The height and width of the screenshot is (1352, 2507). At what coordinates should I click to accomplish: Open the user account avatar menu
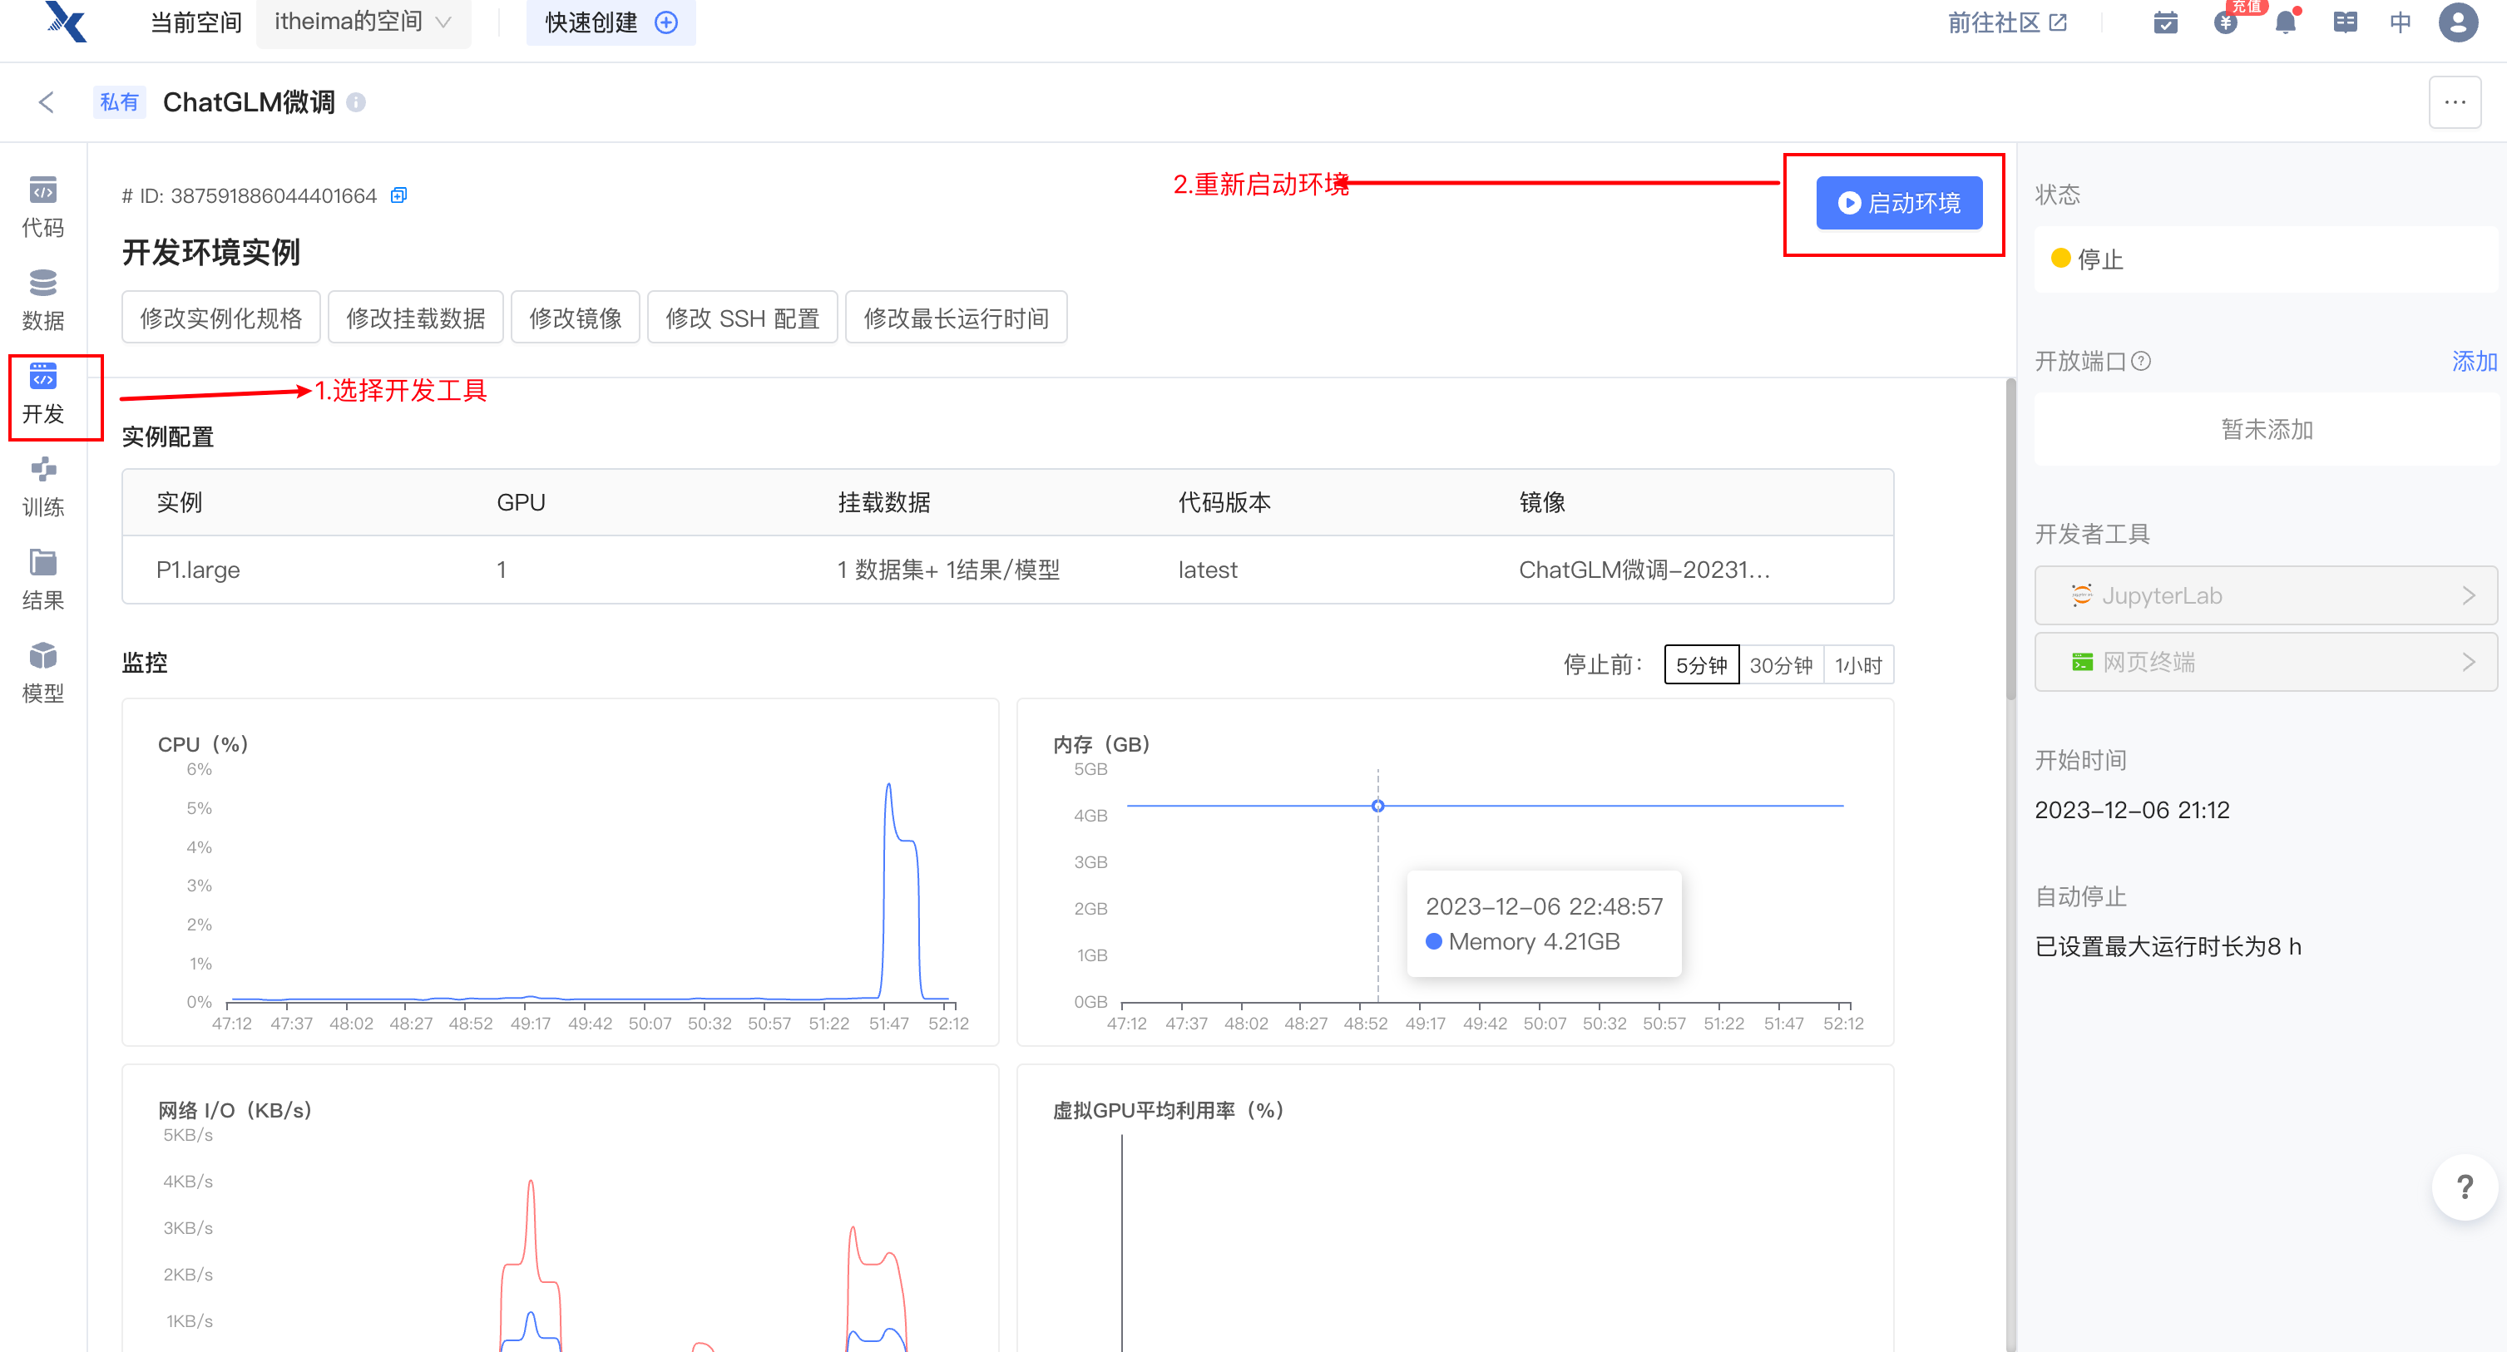pos(2458,22)
